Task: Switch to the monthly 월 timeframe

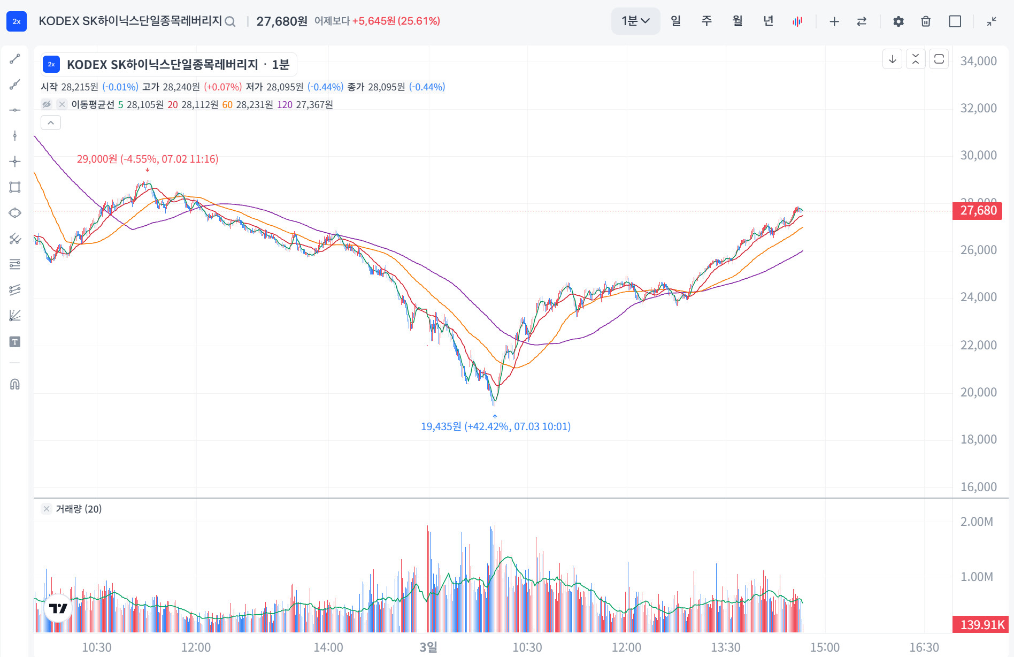Action: coord(738,21)
